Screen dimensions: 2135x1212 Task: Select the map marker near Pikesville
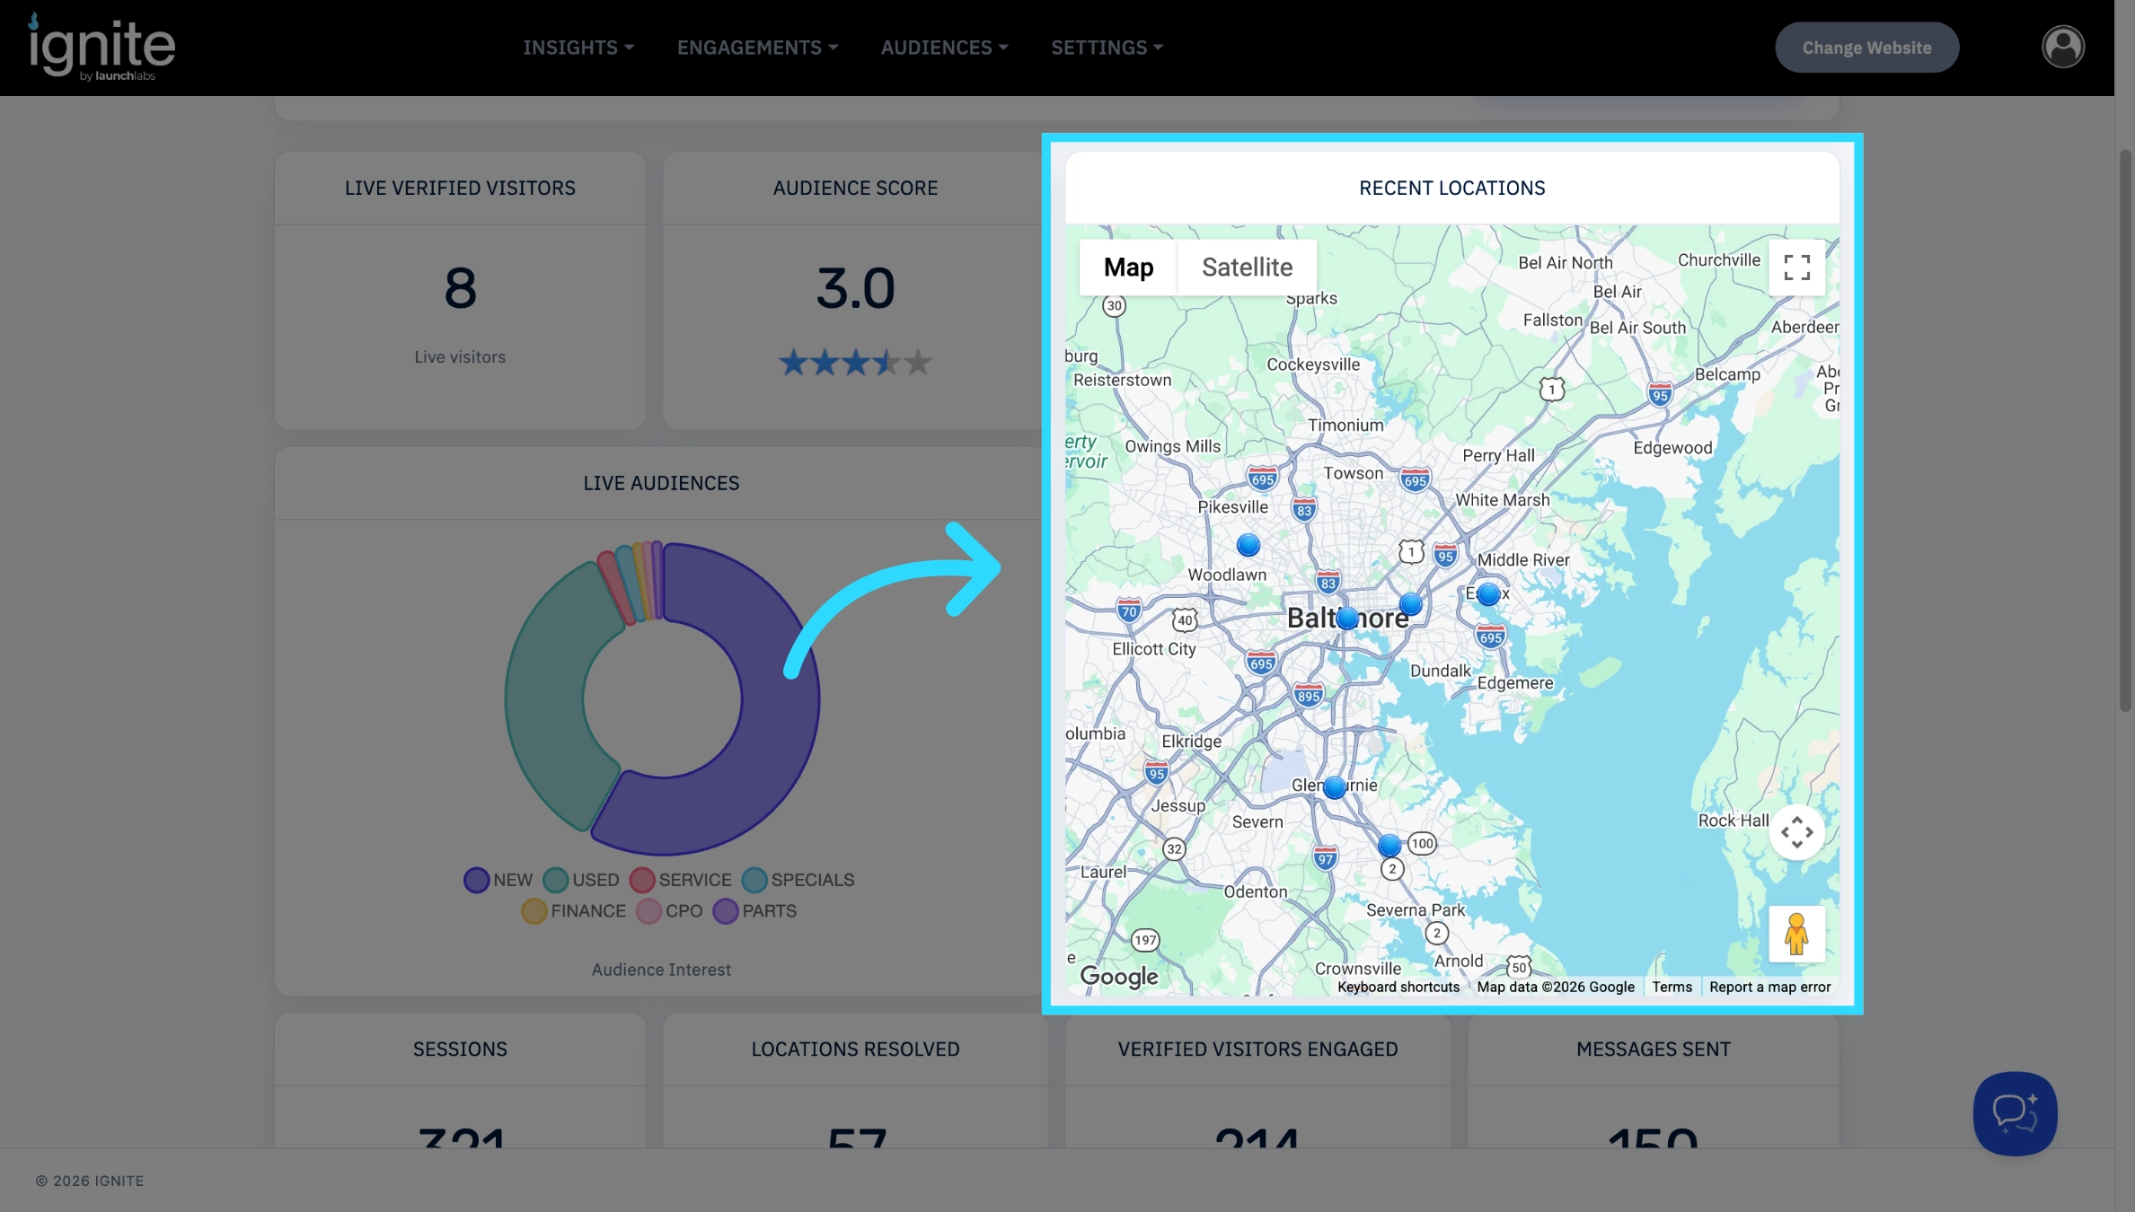coord(1248,545)
